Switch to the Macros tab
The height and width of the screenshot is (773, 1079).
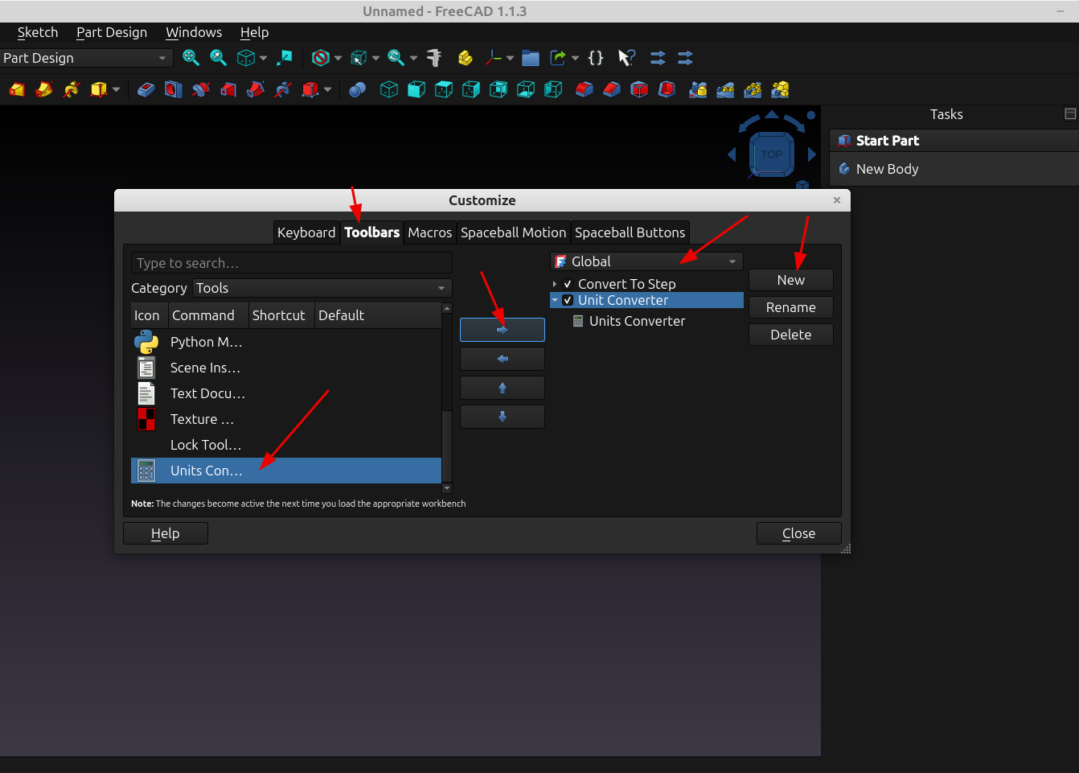point(430,232)
